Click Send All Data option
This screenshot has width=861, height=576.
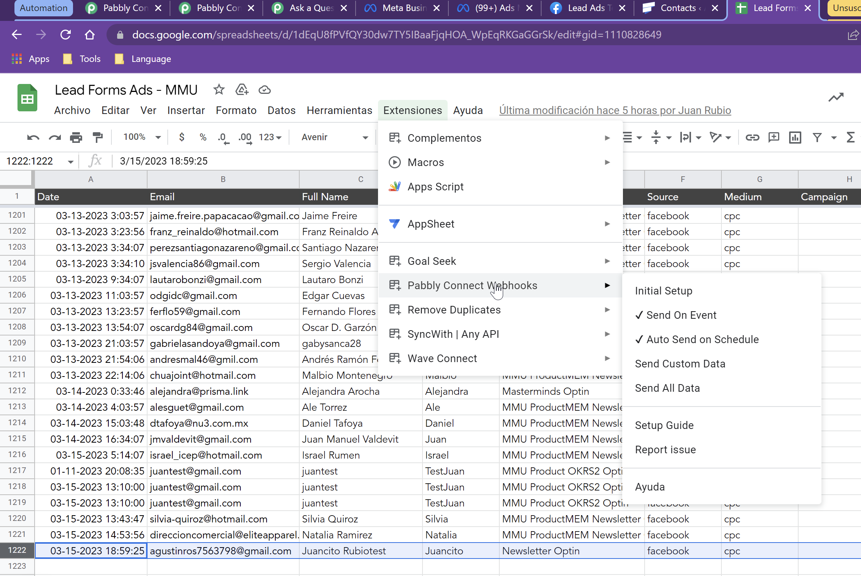point(721,388)
